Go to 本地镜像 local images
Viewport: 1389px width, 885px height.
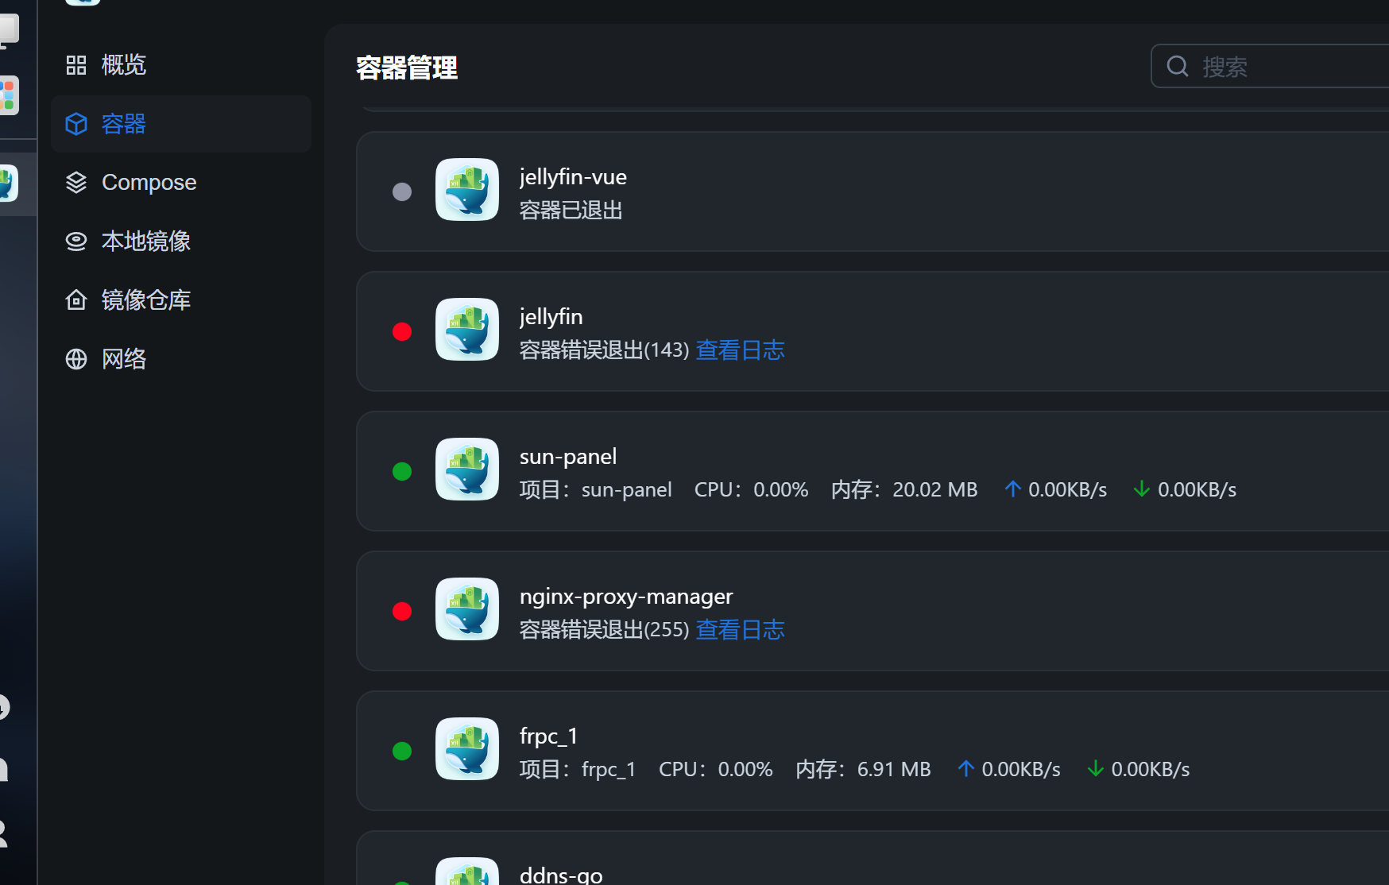[x=181, y=241]
